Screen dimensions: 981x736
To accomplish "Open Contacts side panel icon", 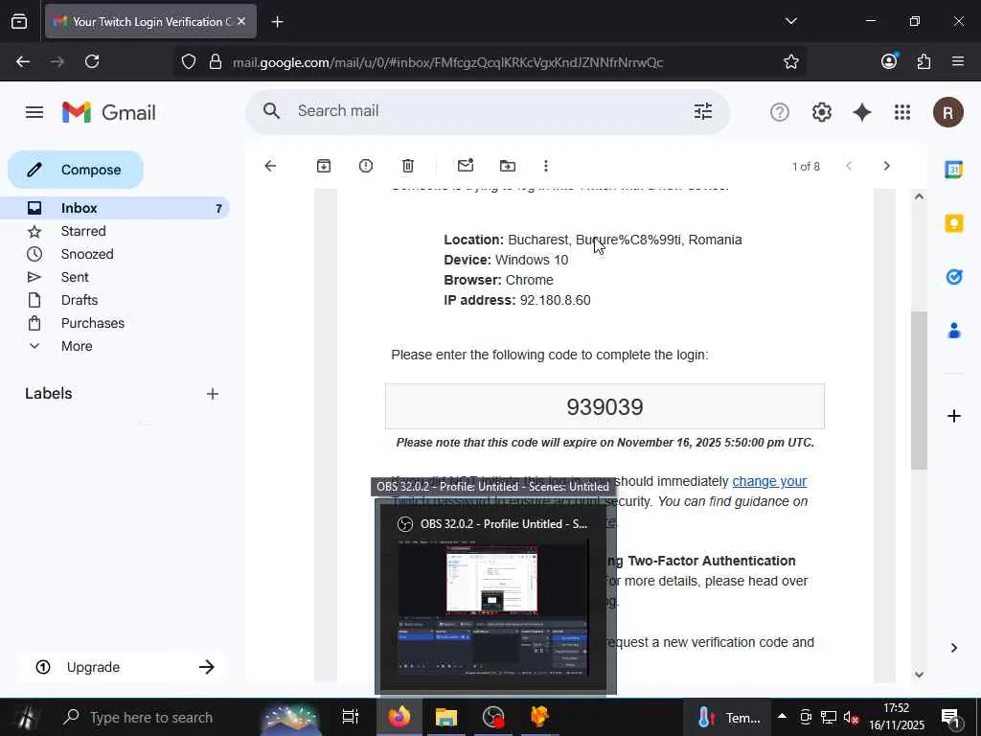I will (x=954, y=331).
